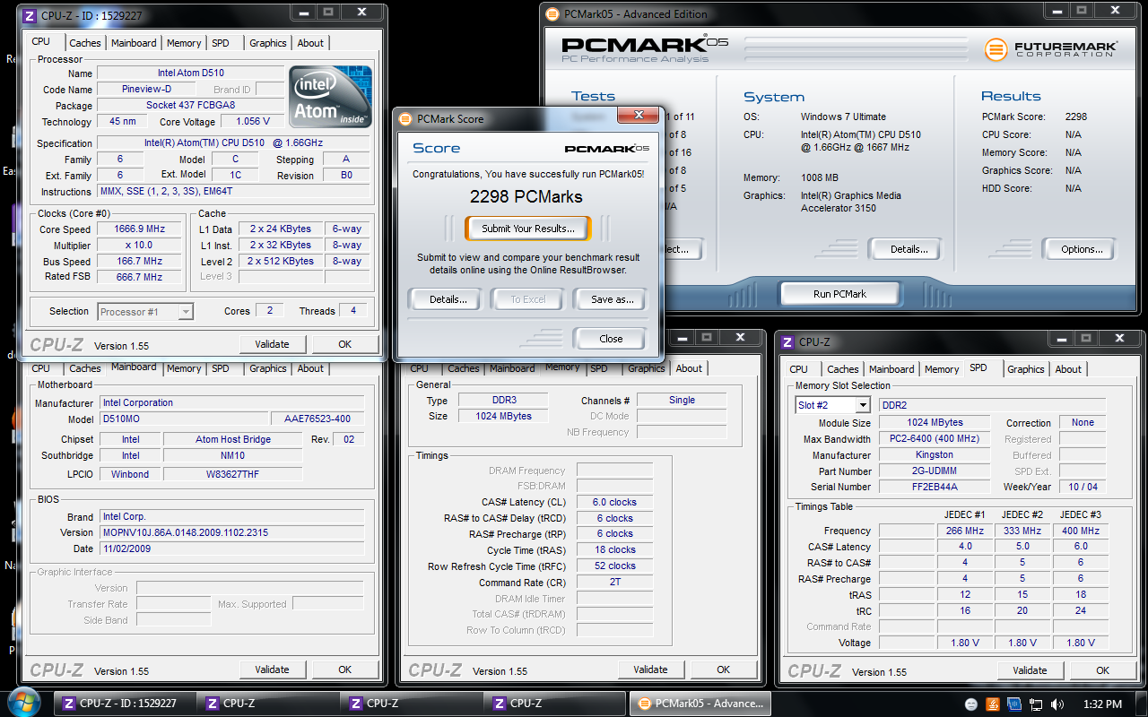Select SPD tab in Mainboard CPU-Z window
This screenshot has width=1148, height=717.
click(221, 368)
